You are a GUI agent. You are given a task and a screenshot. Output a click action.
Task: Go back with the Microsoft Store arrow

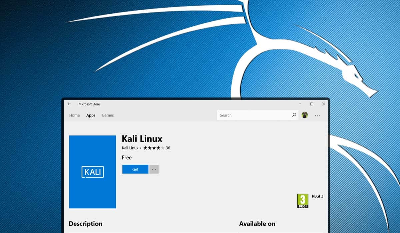tap(69, 104)
